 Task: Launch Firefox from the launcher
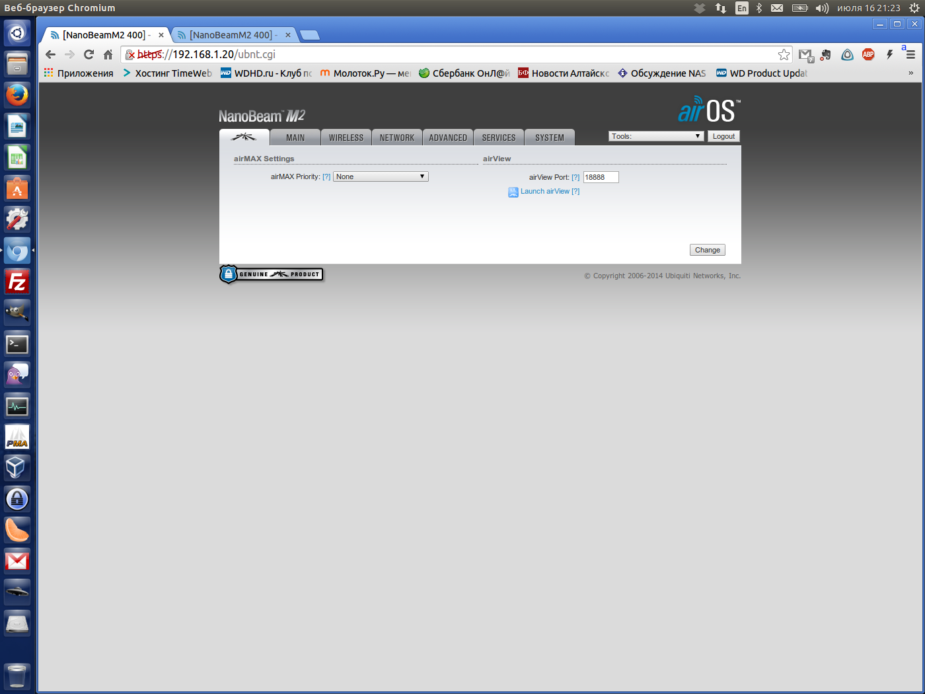coord(17,95)
